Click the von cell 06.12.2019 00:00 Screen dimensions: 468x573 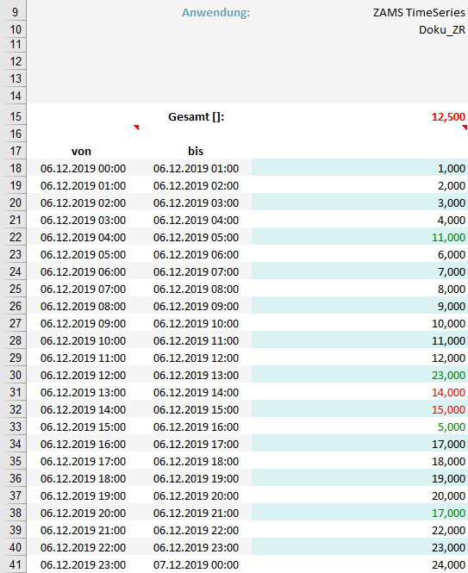click(83, 168)
